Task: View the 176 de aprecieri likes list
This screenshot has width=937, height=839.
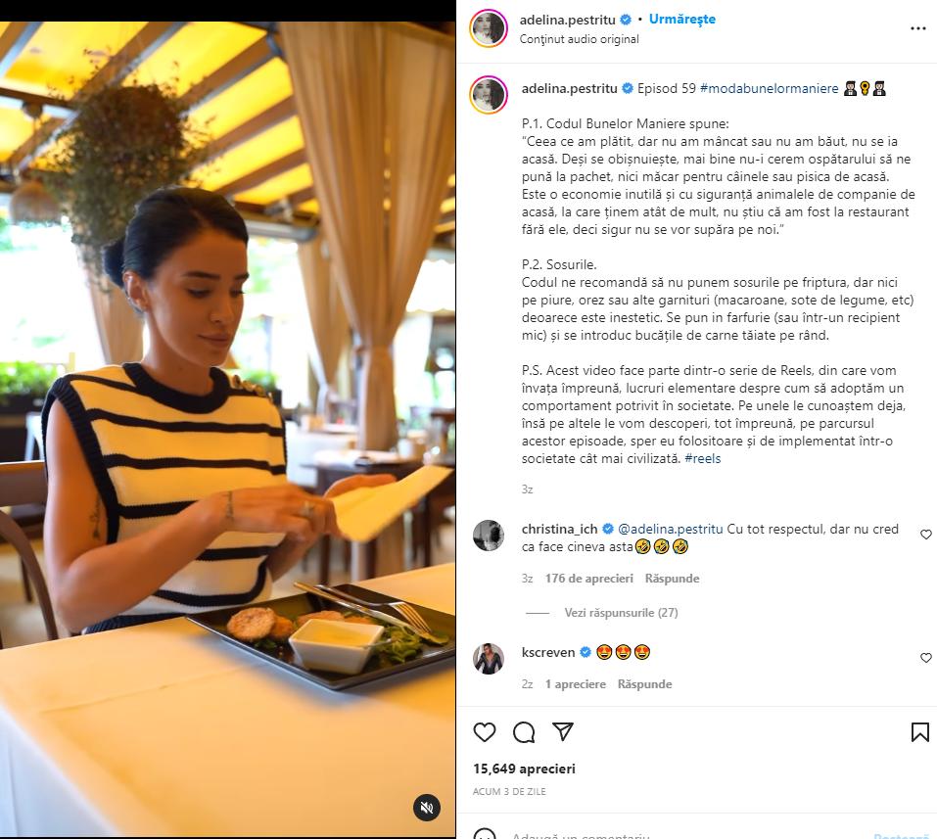Action: click(588, 579)
